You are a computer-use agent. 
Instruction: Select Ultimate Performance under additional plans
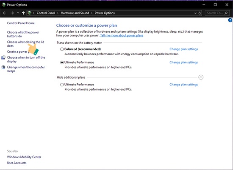click(x=62, y=85)
